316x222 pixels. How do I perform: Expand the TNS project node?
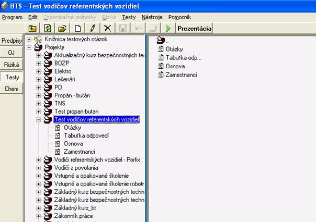(38, 104)
